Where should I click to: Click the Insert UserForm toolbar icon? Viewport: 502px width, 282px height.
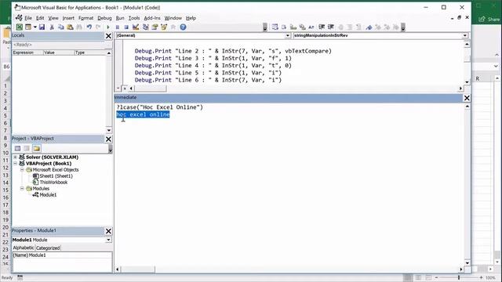(28, 27)
